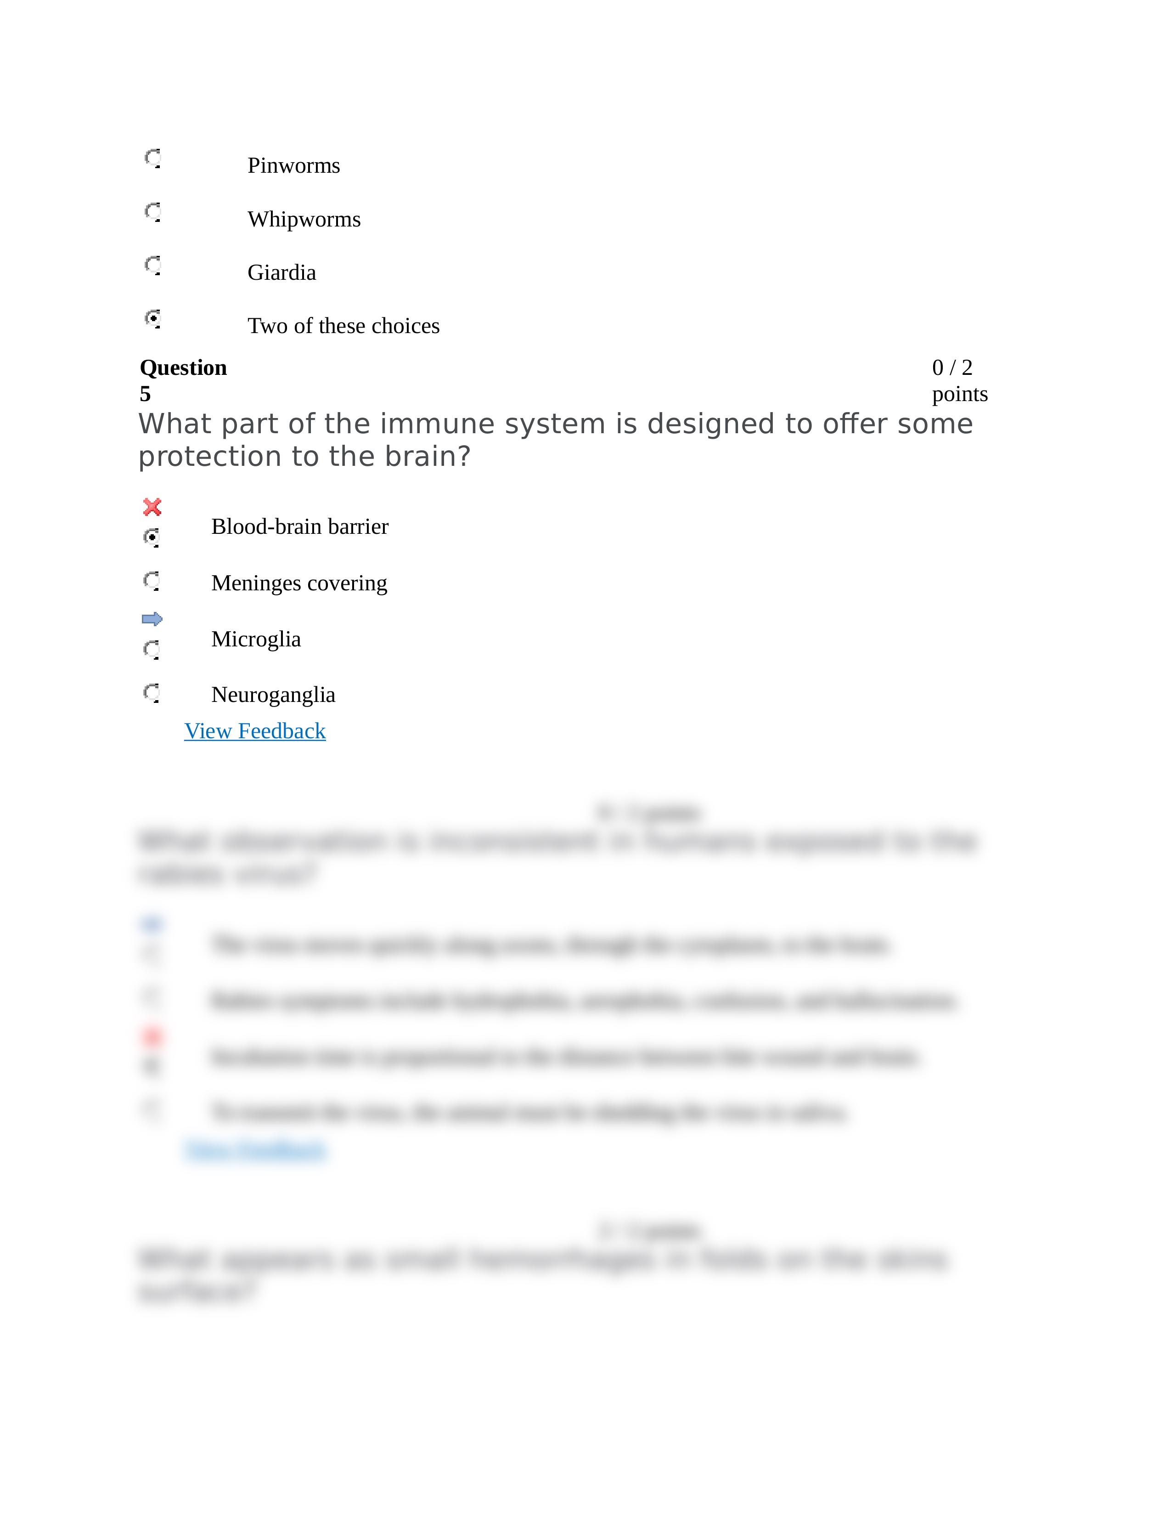Click View Feedback link for Question 5
The height and width of the screenshot is (1516, 1171).
[253, 731]
